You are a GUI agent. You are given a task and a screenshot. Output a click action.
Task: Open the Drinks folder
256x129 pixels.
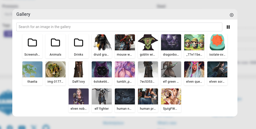tap(79, 46)
